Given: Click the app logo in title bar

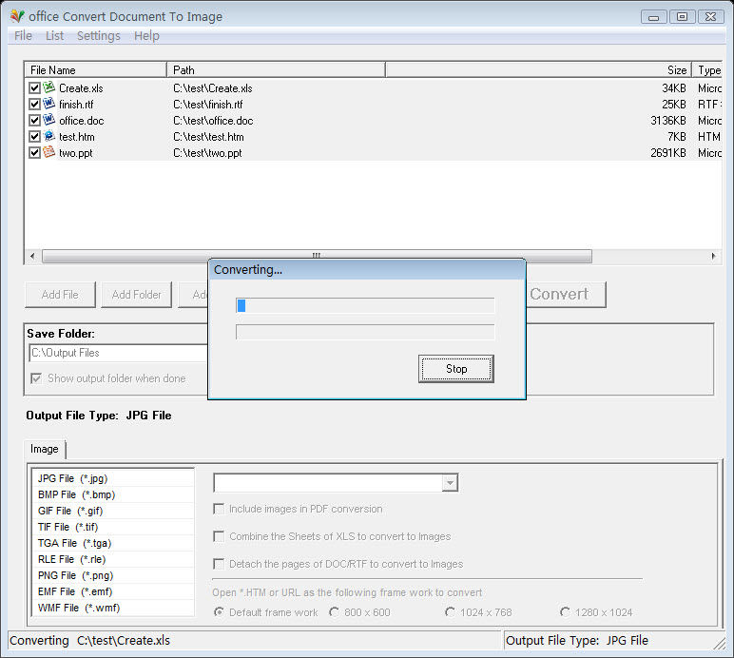Looking at the screenshot, I should click(x=17, y=16).
